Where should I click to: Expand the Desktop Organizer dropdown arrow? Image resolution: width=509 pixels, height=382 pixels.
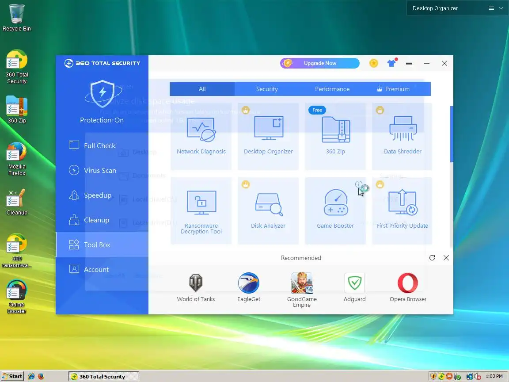(x=501, y=8)
